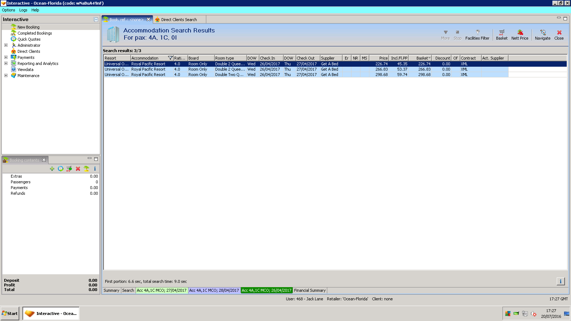Close the Book. ref. tab
Viewport: 571px width, 321px height.
[148, 20]
